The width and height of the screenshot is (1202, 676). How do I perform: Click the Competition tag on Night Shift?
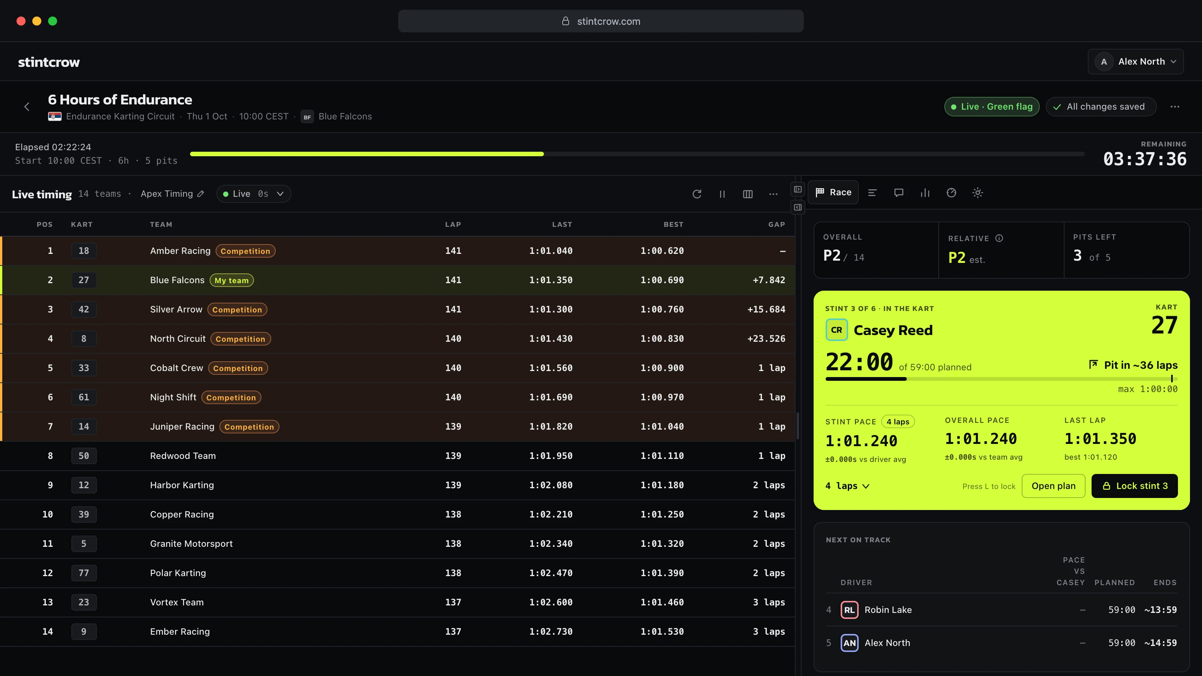point(231,397)
